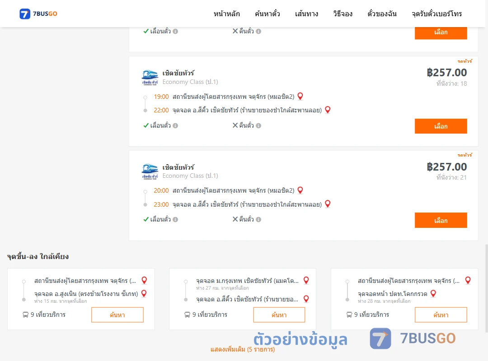The width and height of the screenshot is (488, 361).
Task: Click 23:00 arrival time
Action: (x=161, y=204)
